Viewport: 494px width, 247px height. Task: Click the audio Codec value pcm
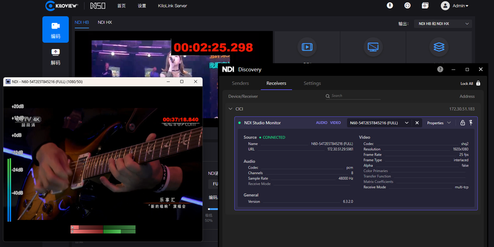[x=350, y=167]
